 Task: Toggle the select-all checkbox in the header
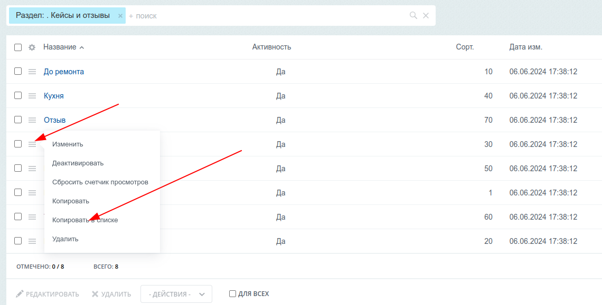tap(18, 47)
